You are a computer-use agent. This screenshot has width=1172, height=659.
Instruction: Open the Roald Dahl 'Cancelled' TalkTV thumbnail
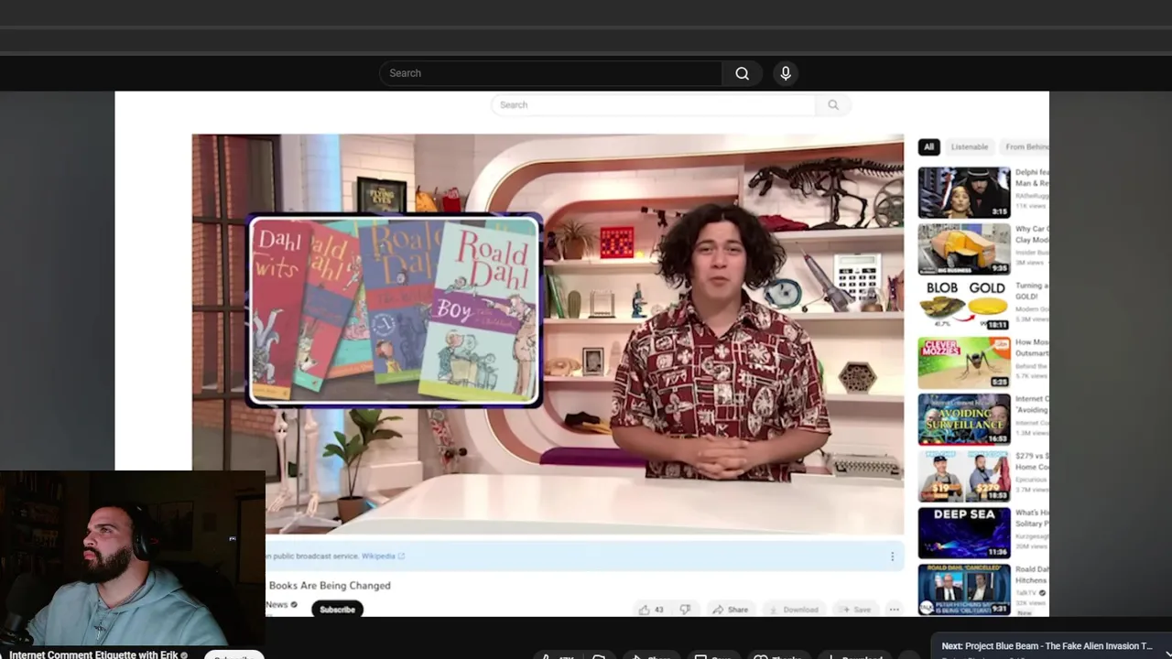tap(964, 589)
